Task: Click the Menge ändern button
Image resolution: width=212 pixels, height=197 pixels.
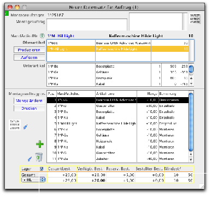Action: tap(29, 100)
